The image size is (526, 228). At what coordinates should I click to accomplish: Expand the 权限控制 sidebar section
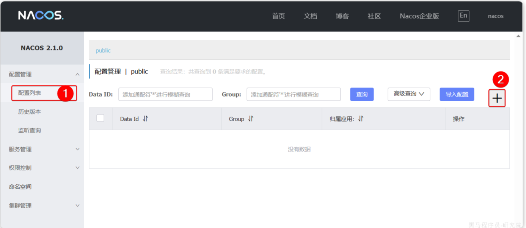(77, 168)
